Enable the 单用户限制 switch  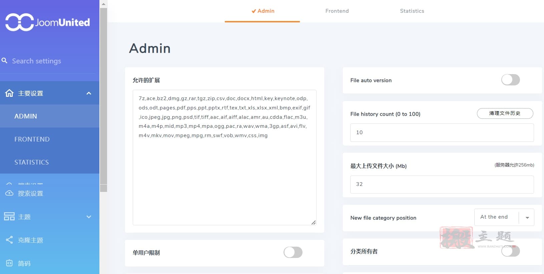[x=293, y=252]
